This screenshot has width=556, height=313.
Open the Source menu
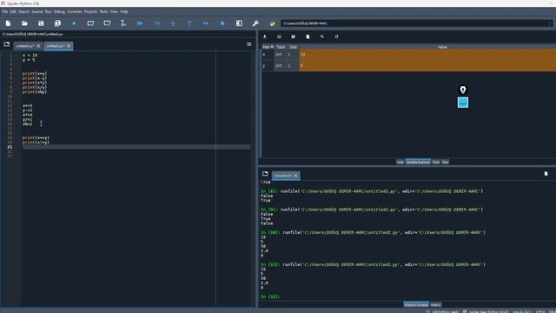(37, 11)
